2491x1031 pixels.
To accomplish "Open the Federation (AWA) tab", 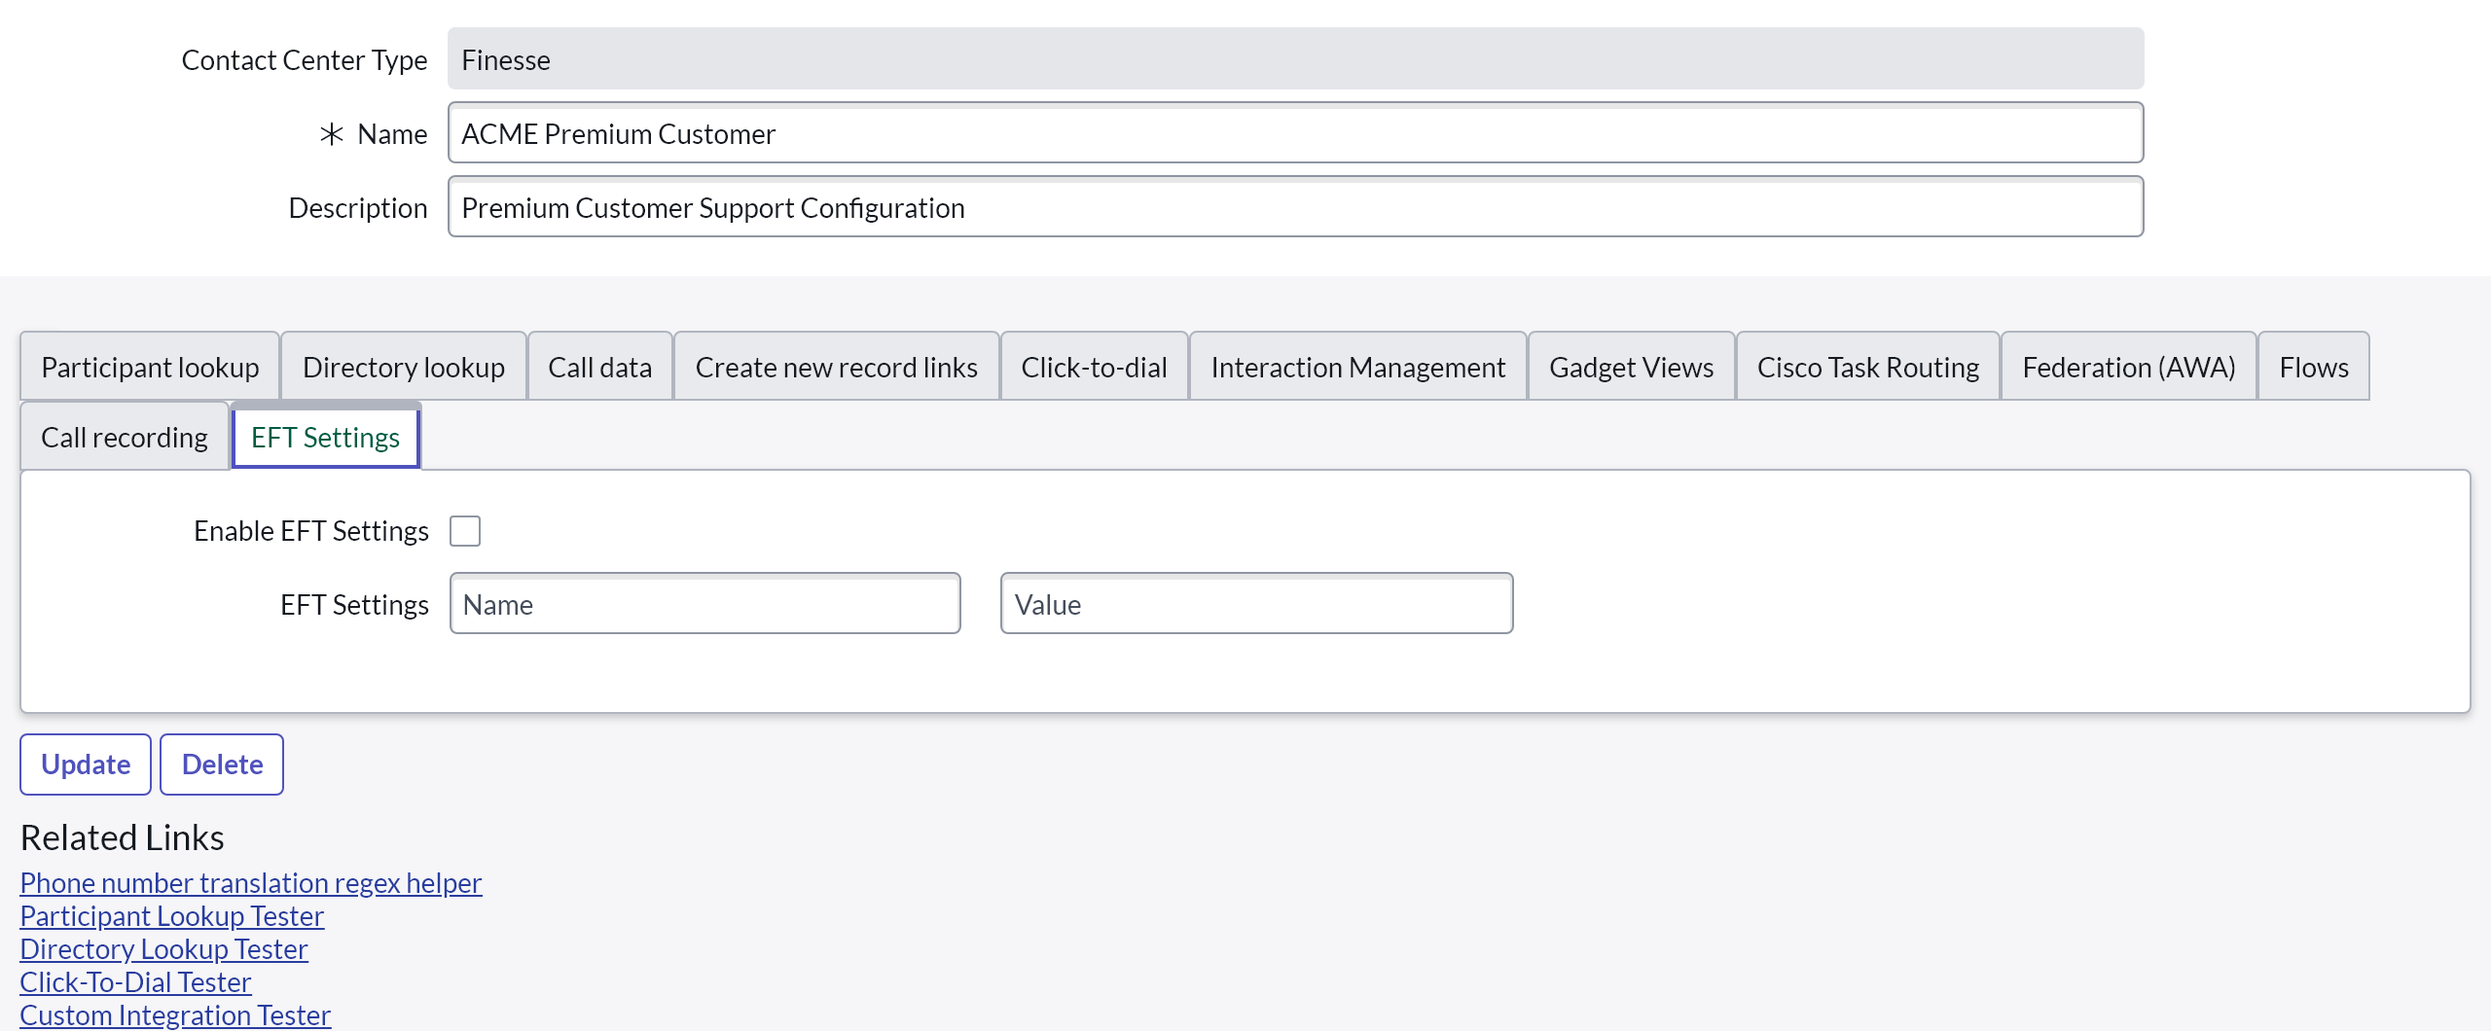I will (2128, 367).
